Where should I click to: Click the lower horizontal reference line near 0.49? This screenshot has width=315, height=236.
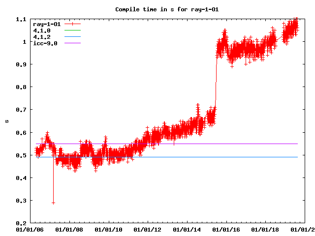coord(197,157)
